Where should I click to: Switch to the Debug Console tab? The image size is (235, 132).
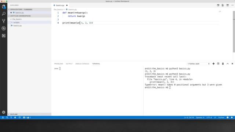(82, 64)
